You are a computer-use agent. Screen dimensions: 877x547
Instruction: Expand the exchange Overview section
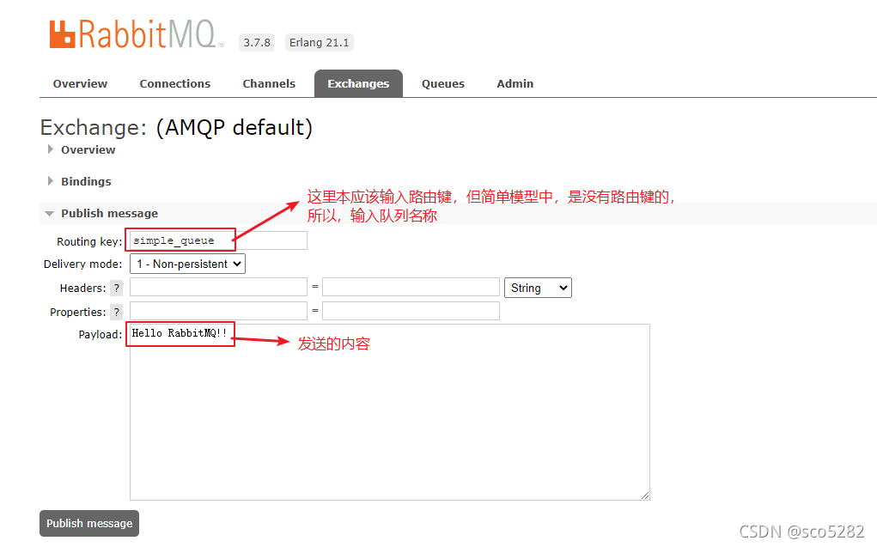click(x=82, y=150)
